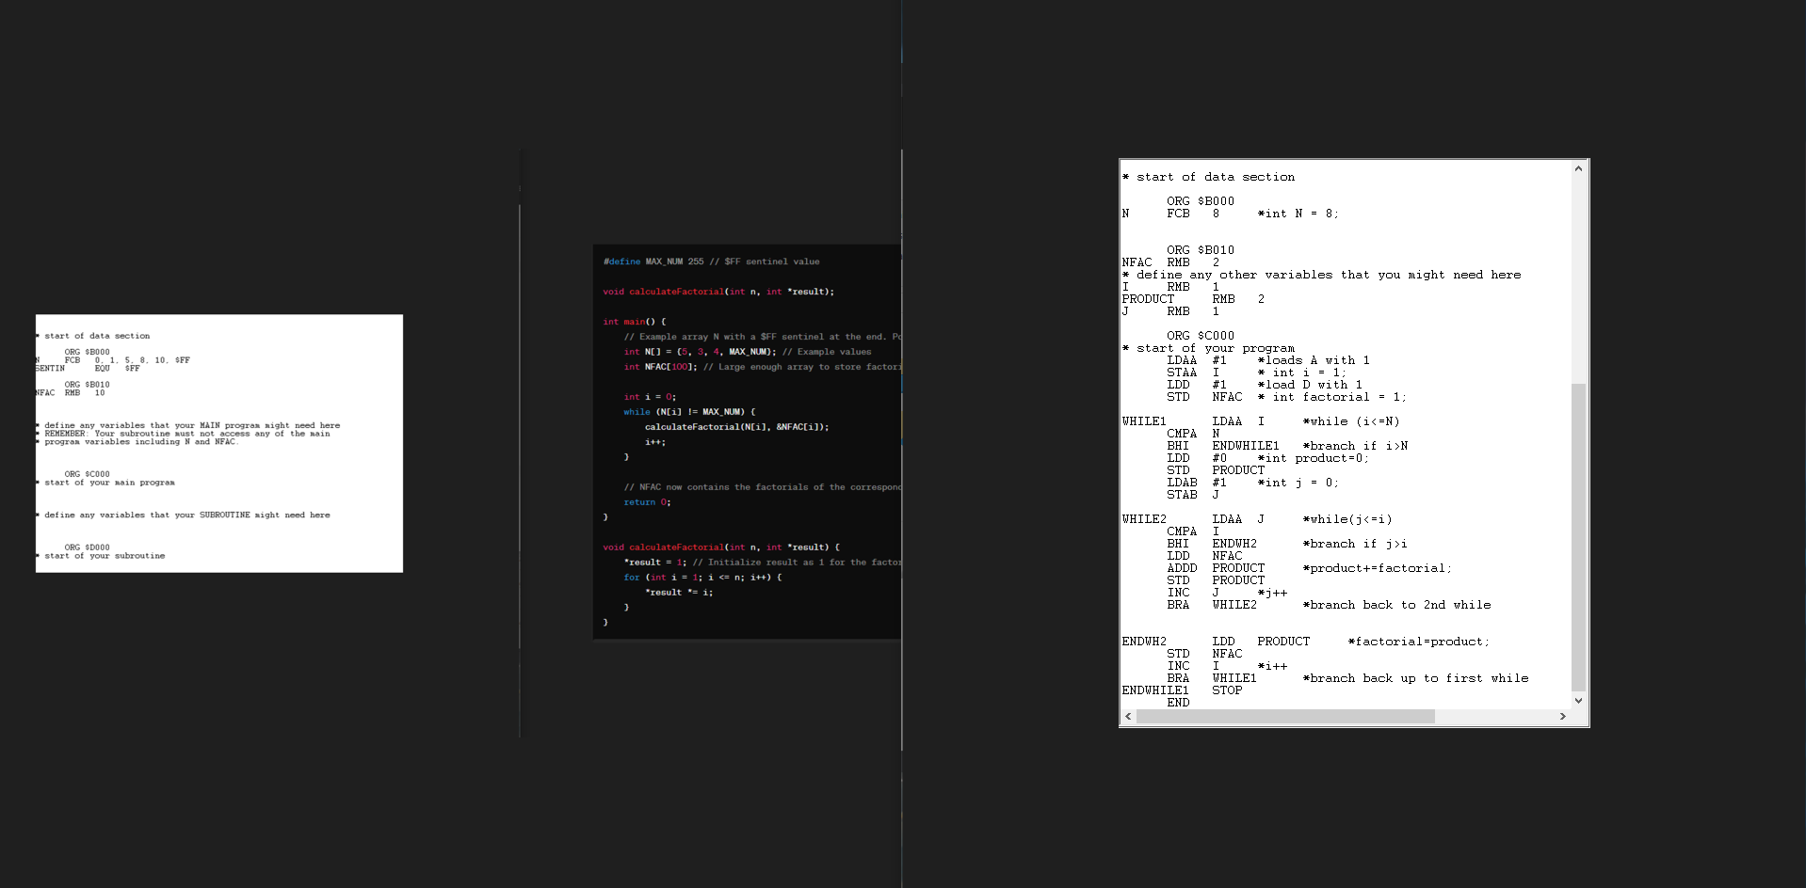
Task: Place cursor on the WHILE1 label line
Action: point(1143,420)
